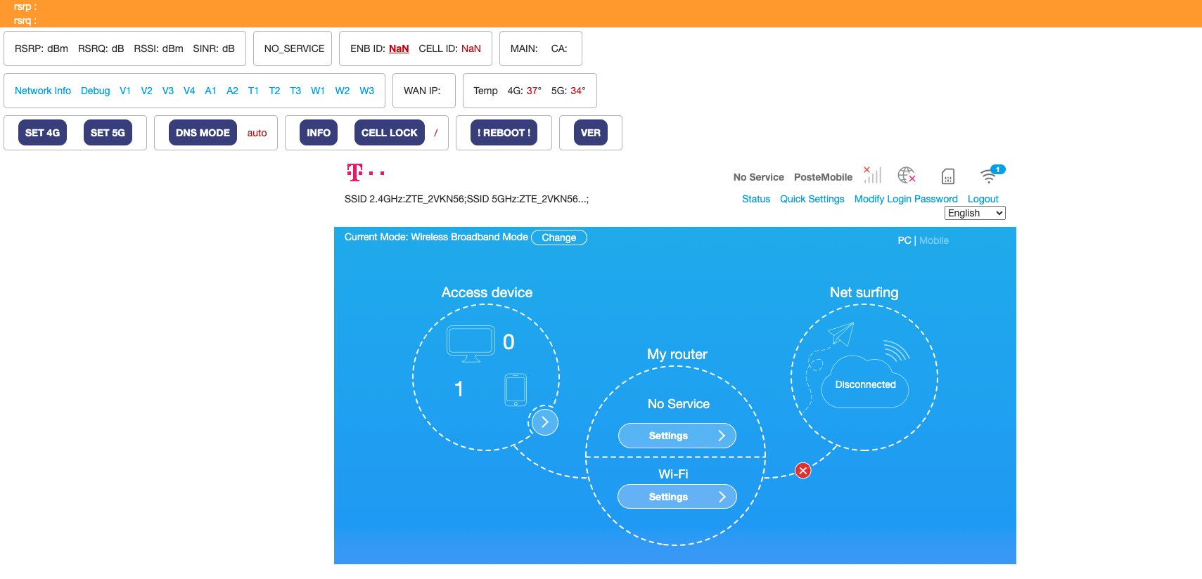Screen dimensions: 1202x579
Task: Switch to the Mobile view
Action: point(933,240)
